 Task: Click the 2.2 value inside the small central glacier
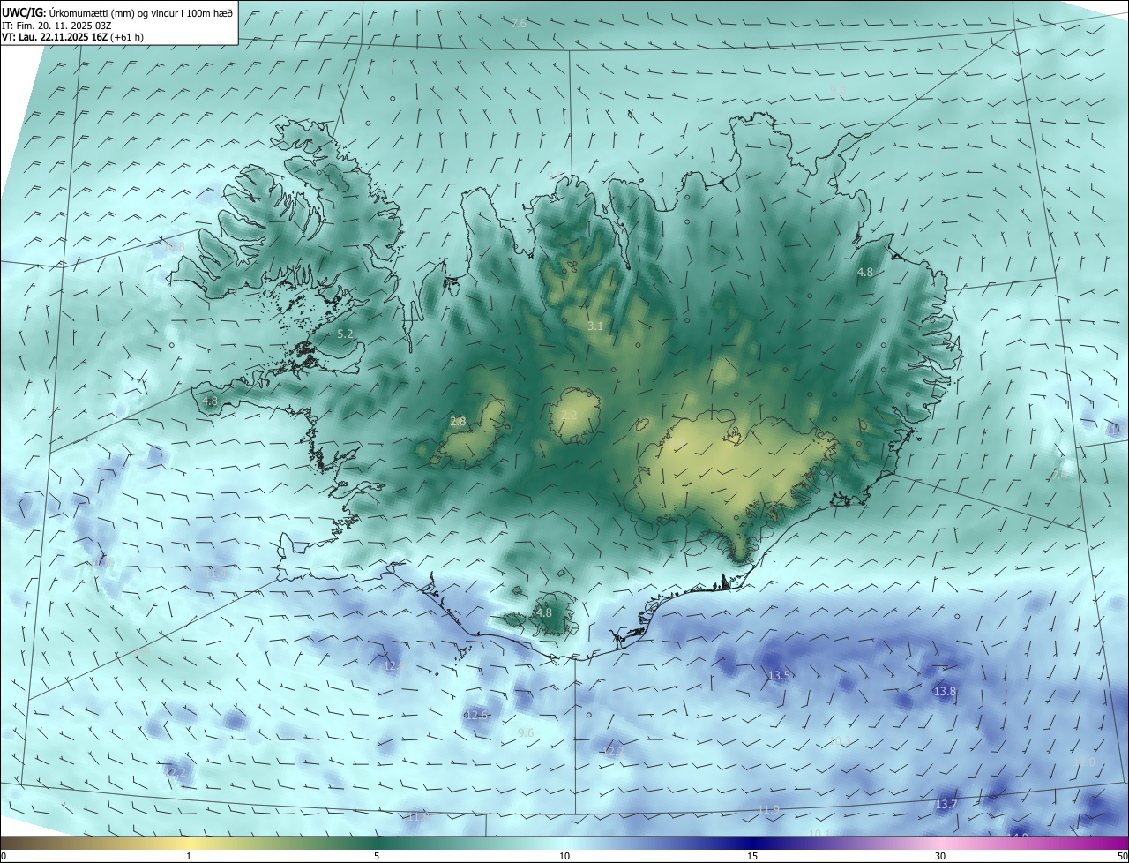[x=569, y=415]
